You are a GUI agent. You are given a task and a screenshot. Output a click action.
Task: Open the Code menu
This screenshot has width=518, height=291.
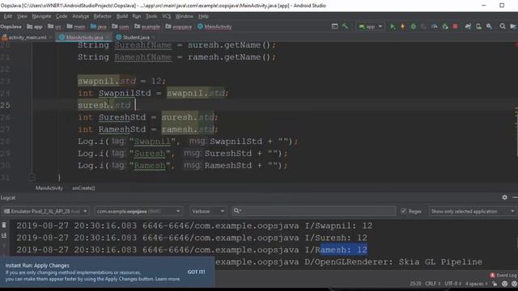pyautogui.click(x=62, y=16)
